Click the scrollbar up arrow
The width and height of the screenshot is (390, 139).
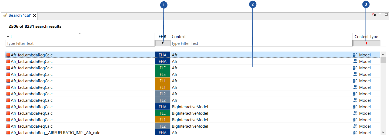pyautogui.click(x=383, y=55)
